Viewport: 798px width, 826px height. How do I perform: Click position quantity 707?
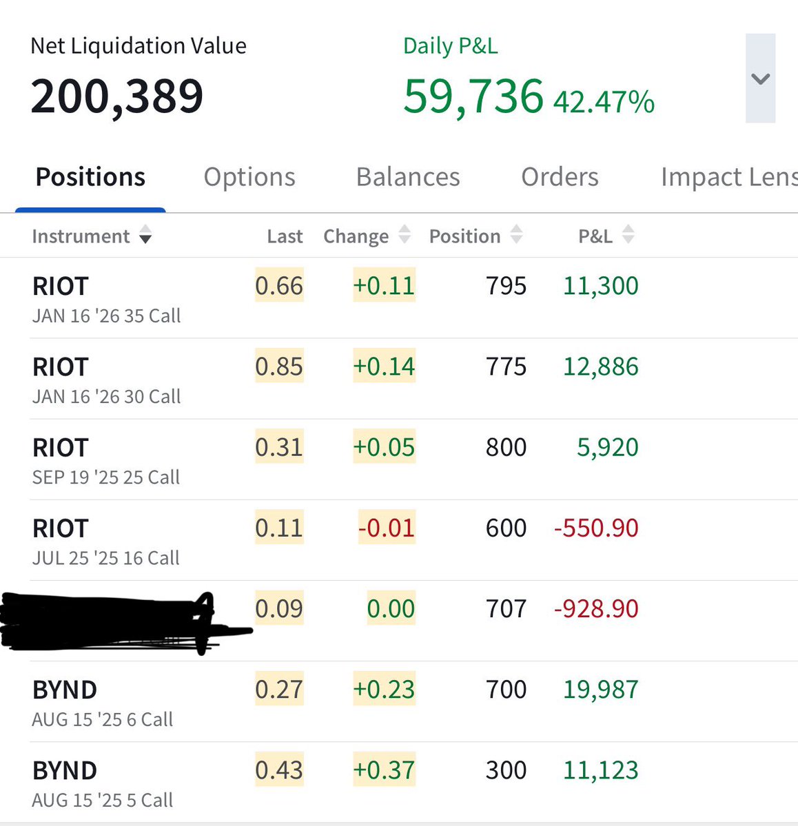coord(506,608)
